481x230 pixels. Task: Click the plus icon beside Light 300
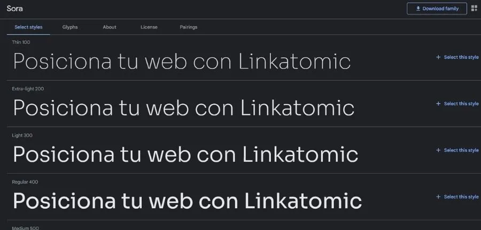point(438,150)
